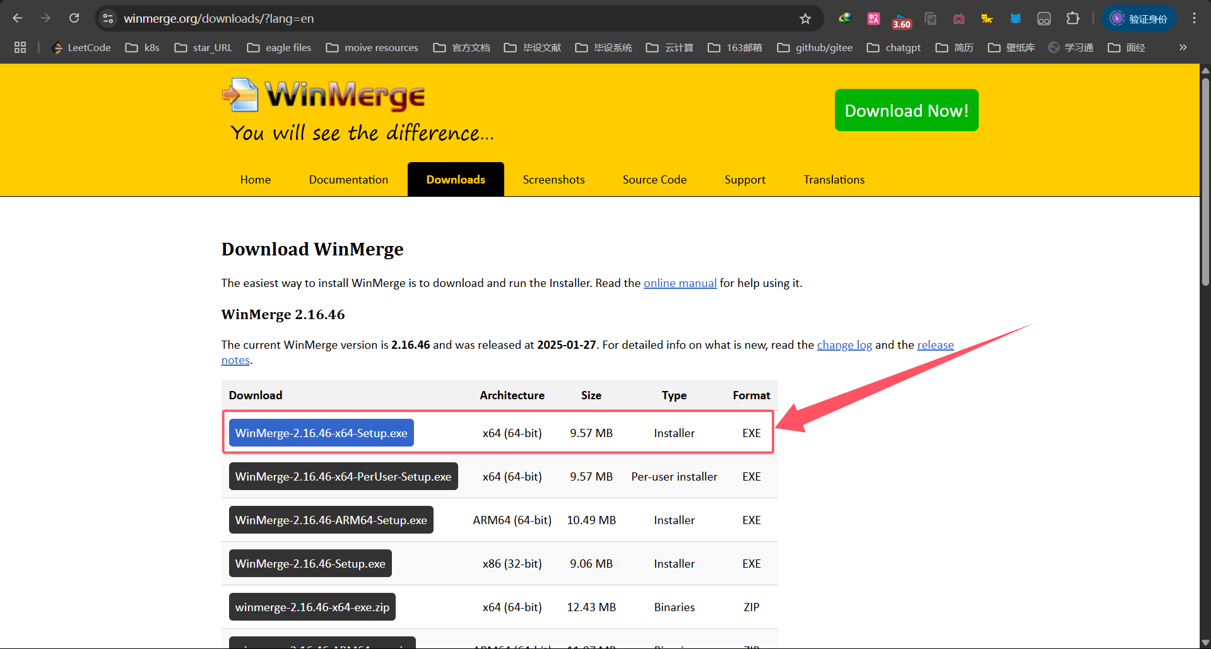Image resolution: width=1211 pixels, height=649 pixels.
Task: Open the github/gitee bookmarks folder
Action: pos(814,47)
